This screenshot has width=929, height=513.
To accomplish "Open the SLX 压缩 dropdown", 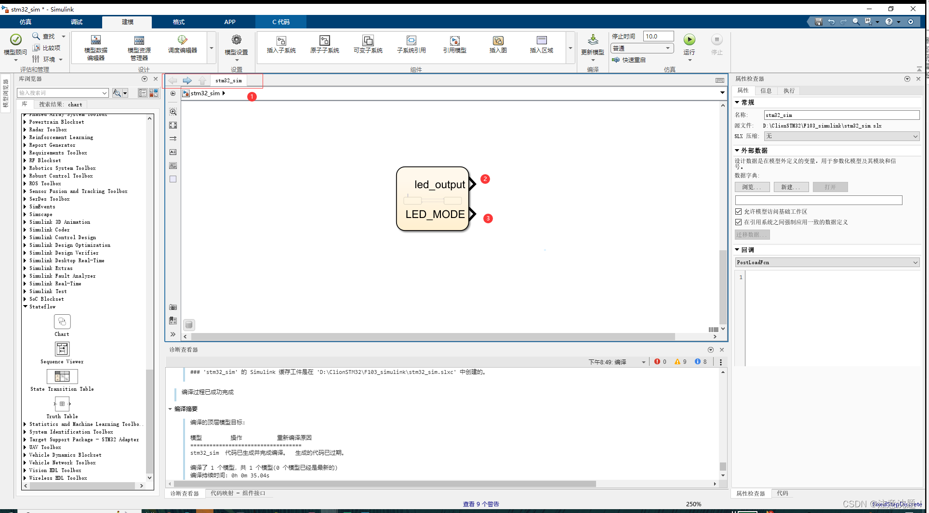I will click(x=842, y=136).
